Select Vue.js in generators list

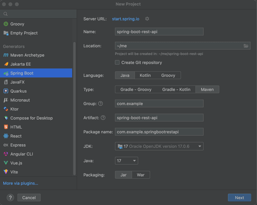(36, 163)
